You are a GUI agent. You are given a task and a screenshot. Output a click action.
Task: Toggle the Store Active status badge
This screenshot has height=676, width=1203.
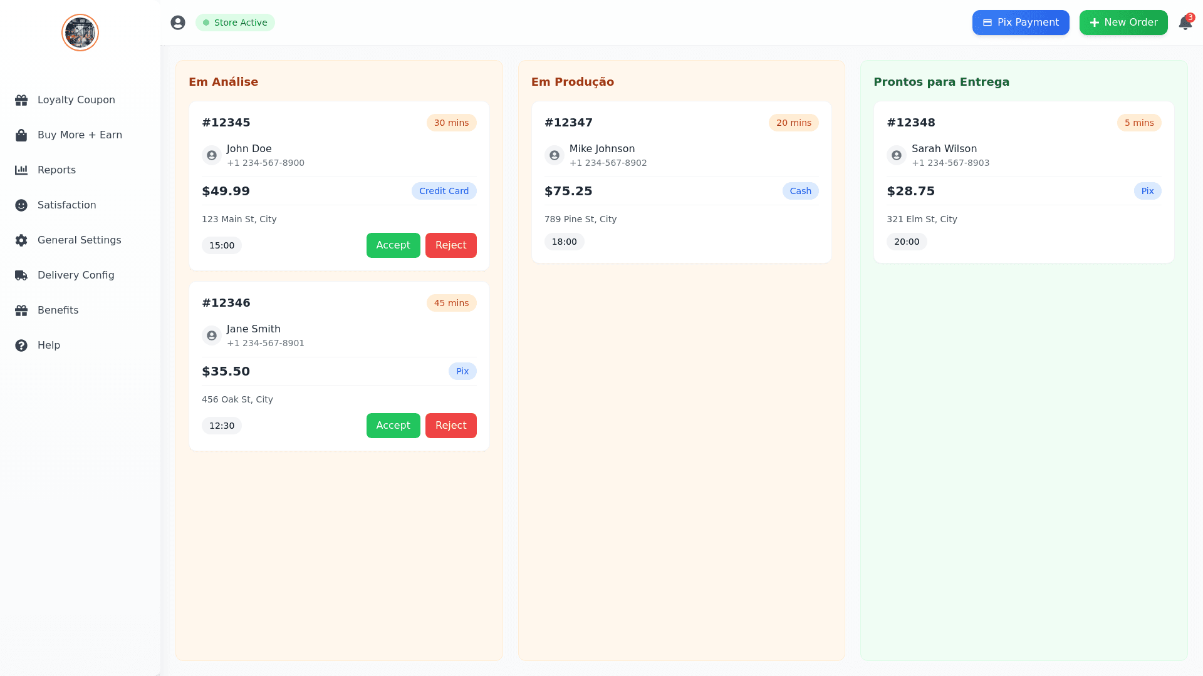click(x=235, y=23)
